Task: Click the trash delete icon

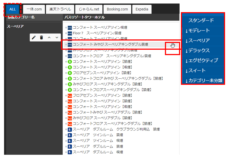Action: (41, 38)
